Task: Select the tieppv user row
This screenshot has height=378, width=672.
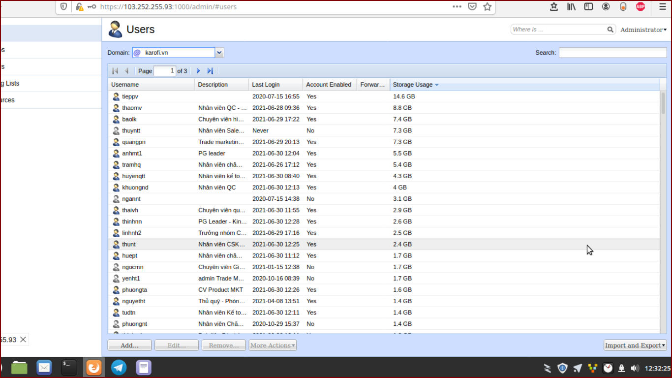Action: point(384,96)
